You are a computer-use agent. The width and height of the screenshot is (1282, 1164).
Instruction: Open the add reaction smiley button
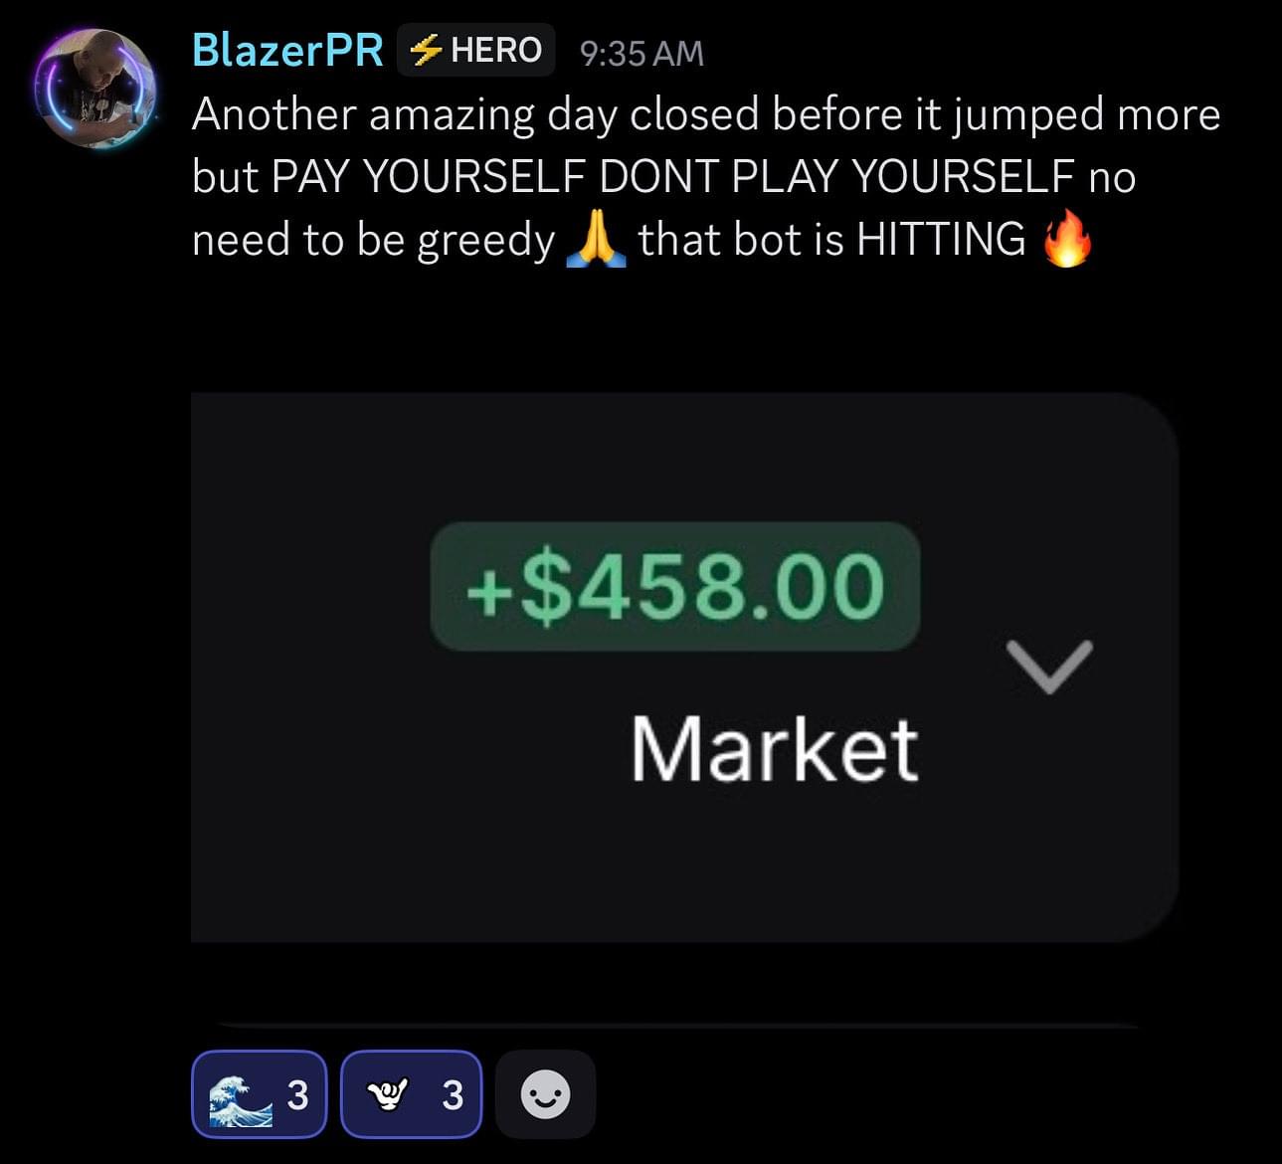(x=545, y=1094)
